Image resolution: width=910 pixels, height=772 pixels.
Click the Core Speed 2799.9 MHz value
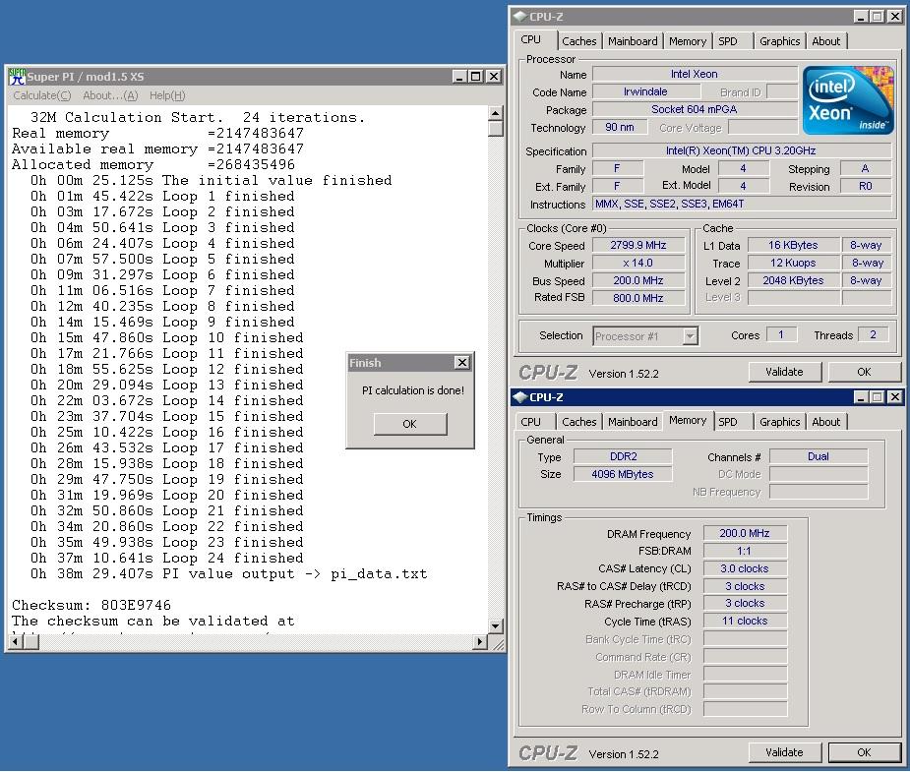click(x=638, y=245)
